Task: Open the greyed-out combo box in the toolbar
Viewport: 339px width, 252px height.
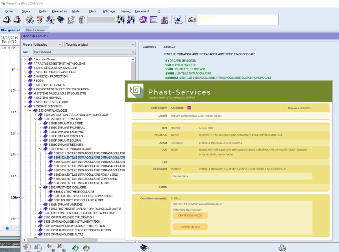Action: [x=101, y=20]
